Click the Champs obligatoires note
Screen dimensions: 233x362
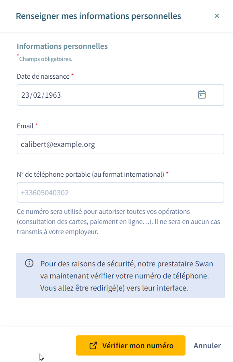point(45,59)
